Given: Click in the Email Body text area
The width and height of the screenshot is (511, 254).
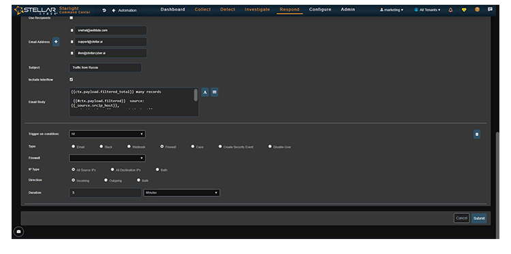Looking at the screenshot, I should pos(131,102).
